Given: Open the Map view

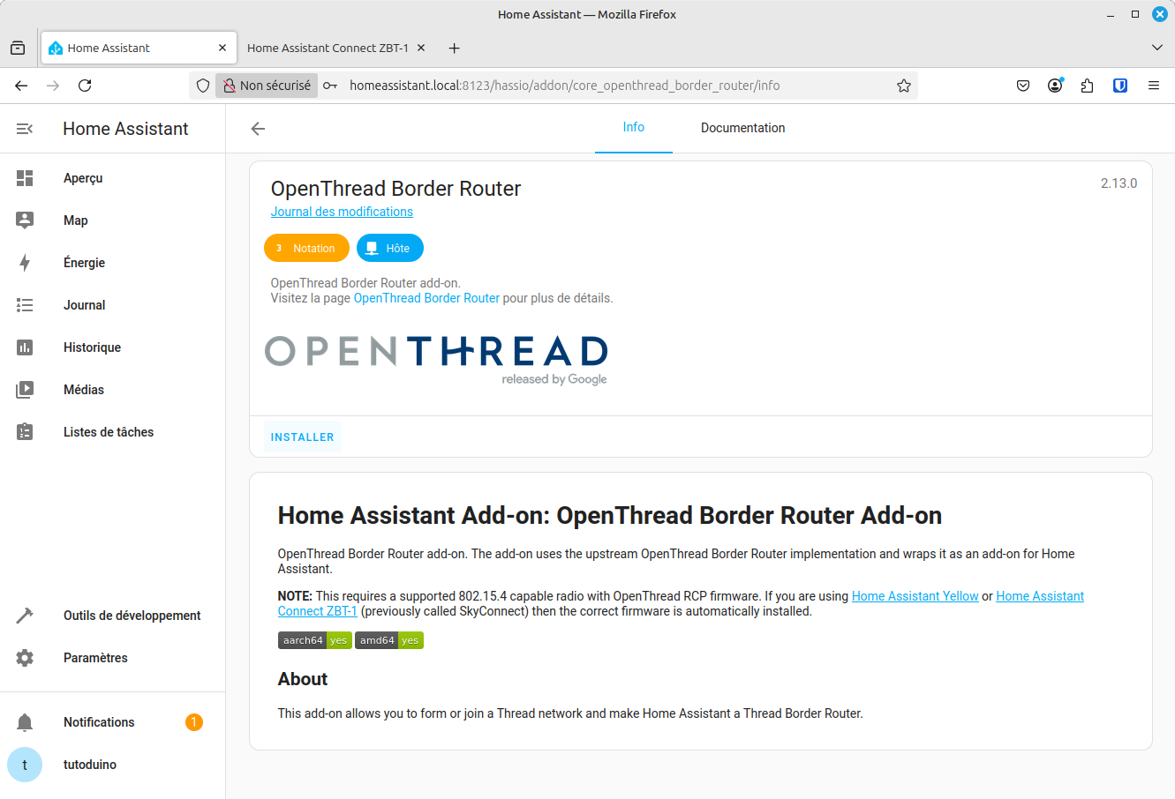Looking at the screenshot, I should pos(76,220).
